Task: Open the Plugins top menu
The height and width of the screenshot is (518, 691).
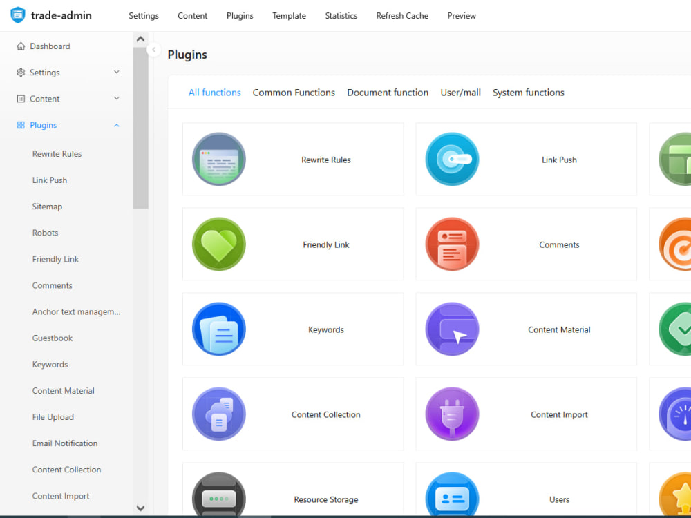Action: click(240, 15)
